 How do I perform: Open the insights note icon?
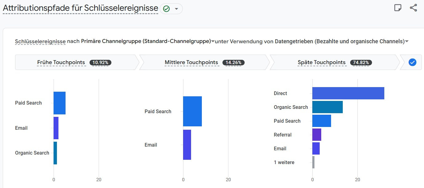398,8
